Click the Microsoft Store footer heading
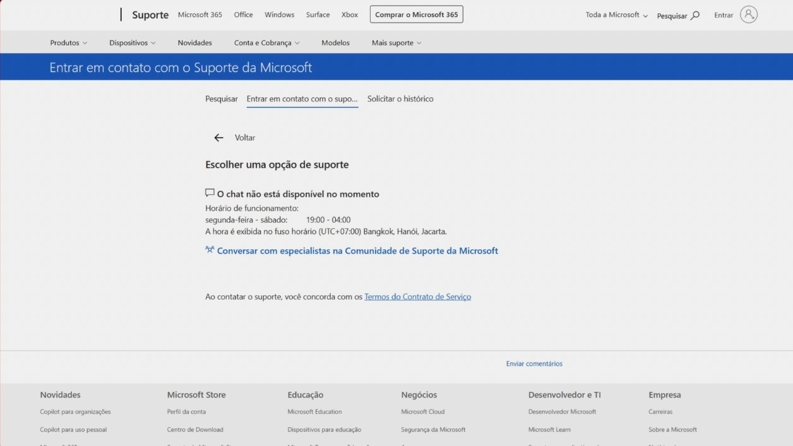The image size is (793, 446). (x=196, y=395)
